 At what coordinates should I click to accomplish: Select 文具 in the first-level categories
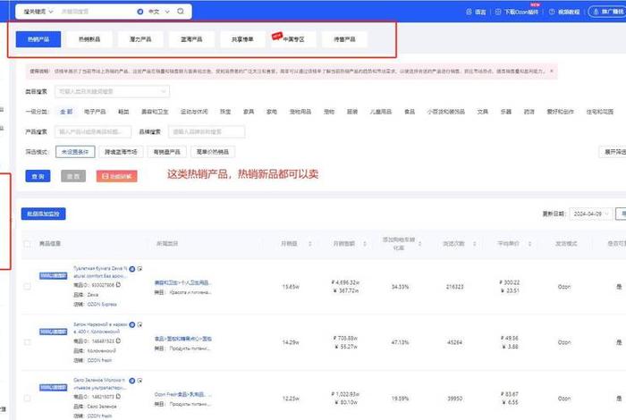point(483,112)
